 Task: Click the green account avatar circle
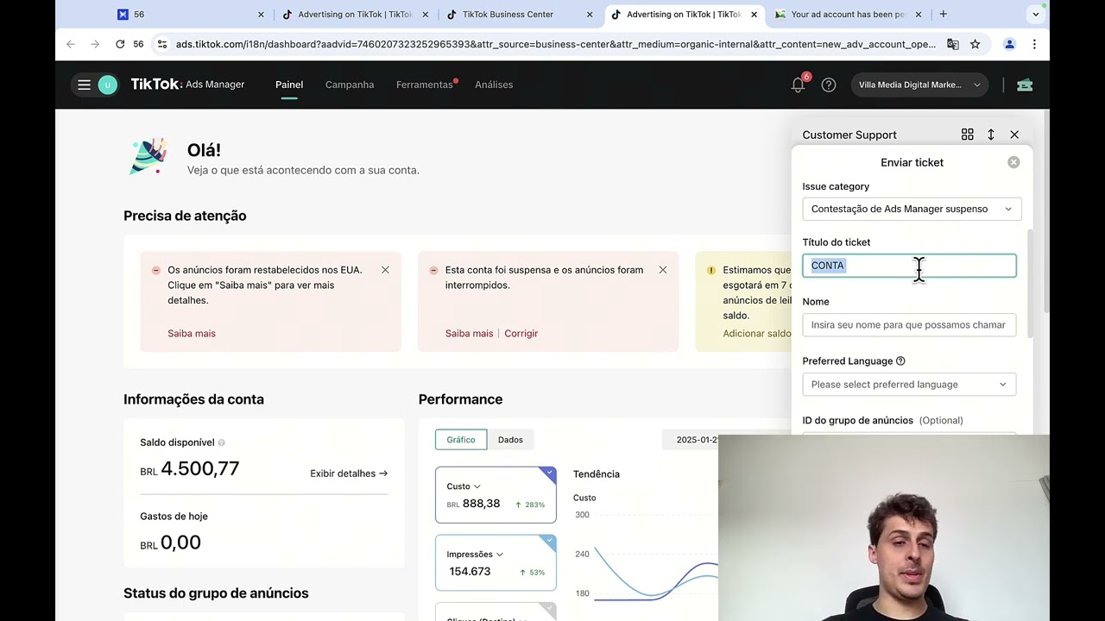pyautogui.click(x=108, y=85)
